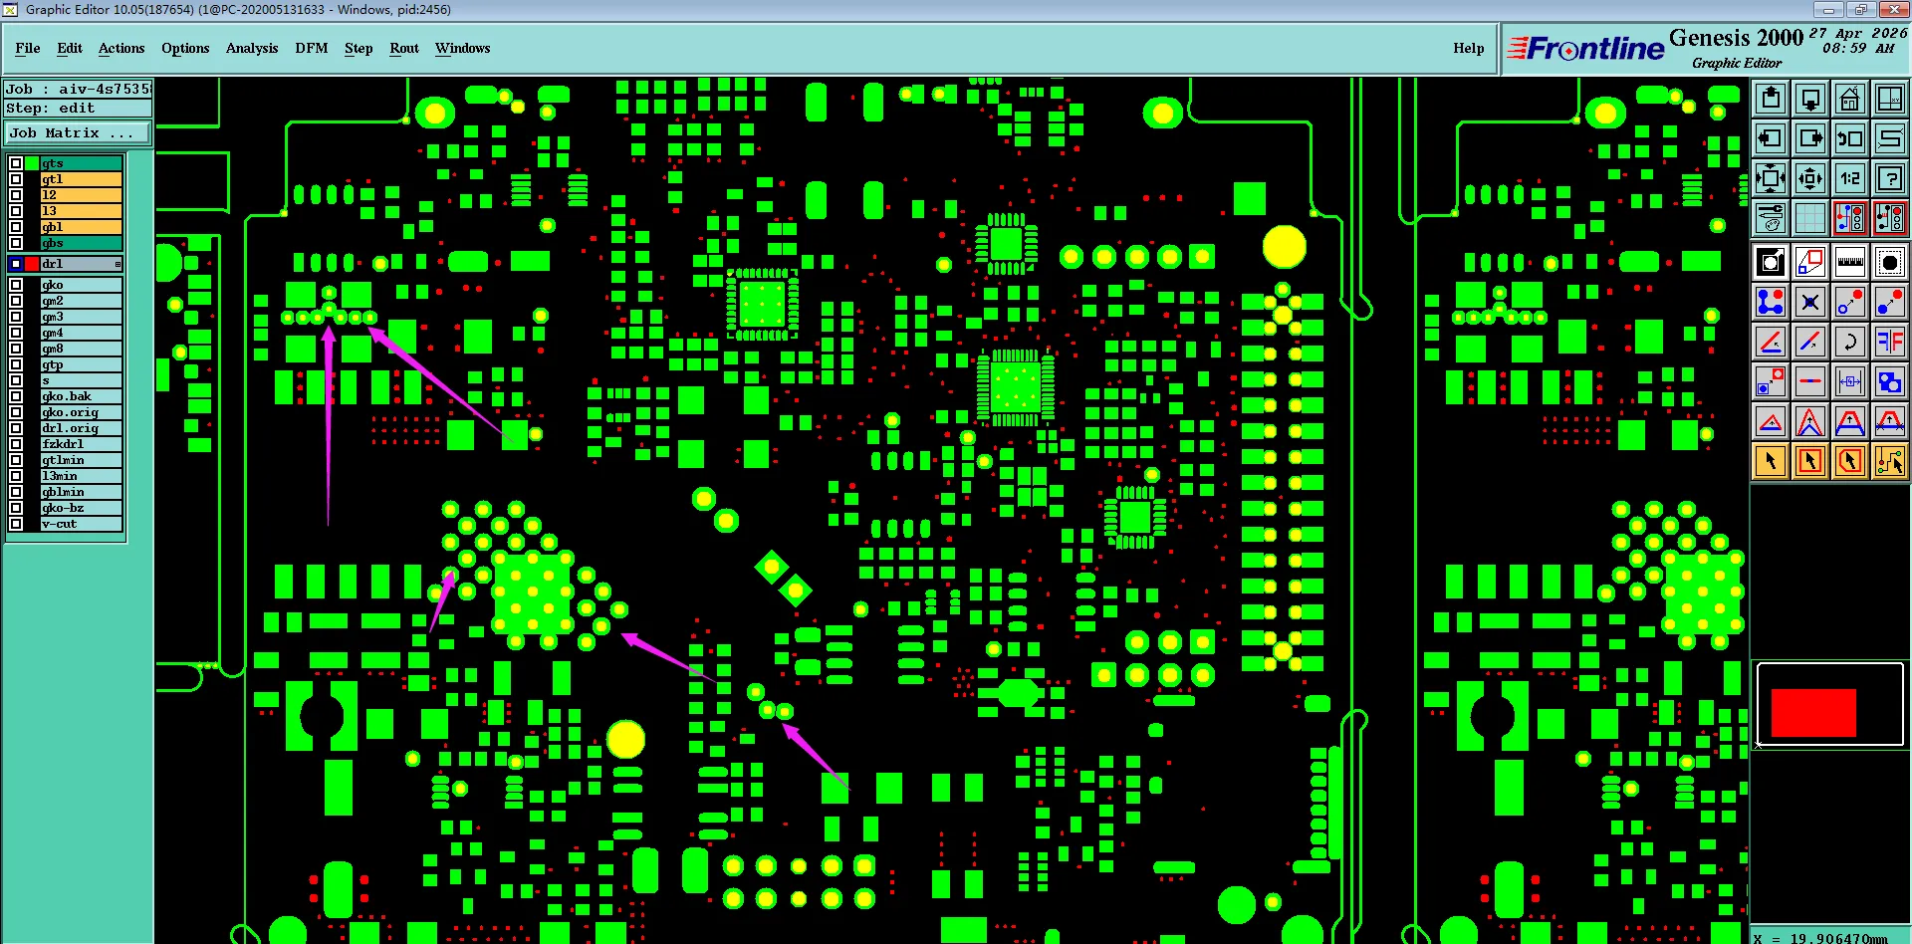Select the gko-bz layer name
Screen dimensions: 1912x944
tap(81, 508)
